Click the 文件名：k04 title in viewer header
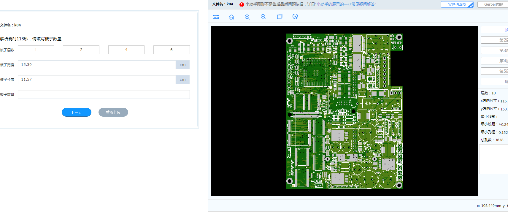The width and height of the screenshot is (508, 217). (223, 4)
